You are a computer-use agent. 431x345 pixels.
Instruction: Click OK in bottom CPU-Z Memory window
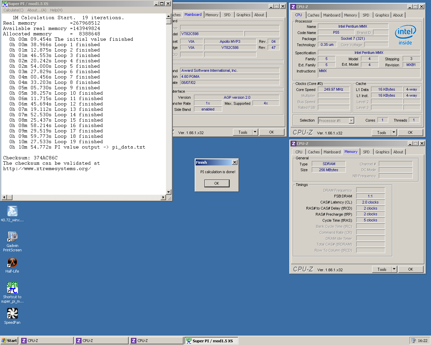410,269
